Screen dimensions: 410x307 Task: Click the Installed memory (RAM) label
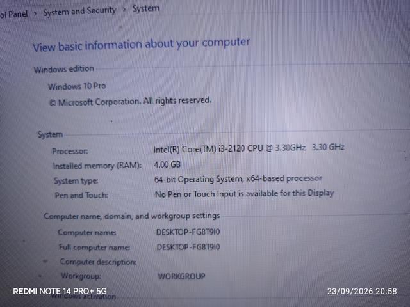(97, 166)
